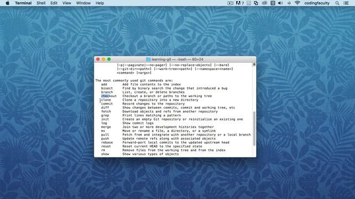Open the volume control icon
Image resolution: width=355 pixels, height=199 pixels.
click(280, 3)
